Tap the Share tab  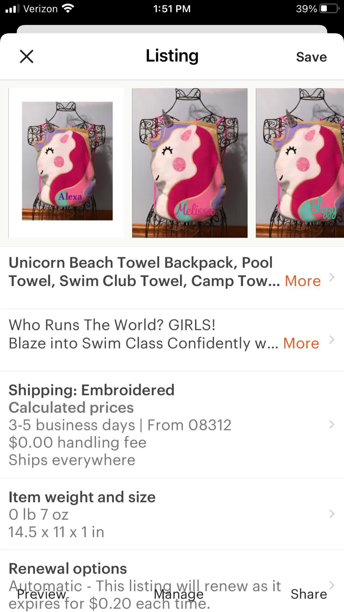pos(309,594)
